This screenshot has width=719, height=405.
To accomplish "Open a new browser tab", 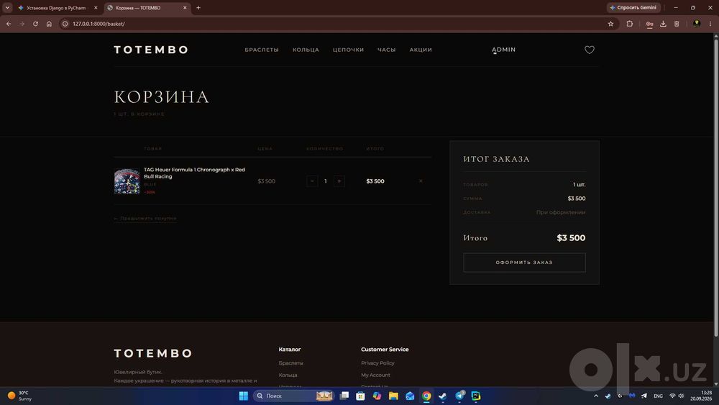I will [198, 8].
